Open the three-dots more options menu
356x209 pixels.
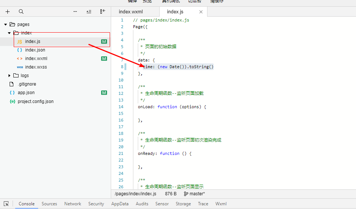(75, 11)
